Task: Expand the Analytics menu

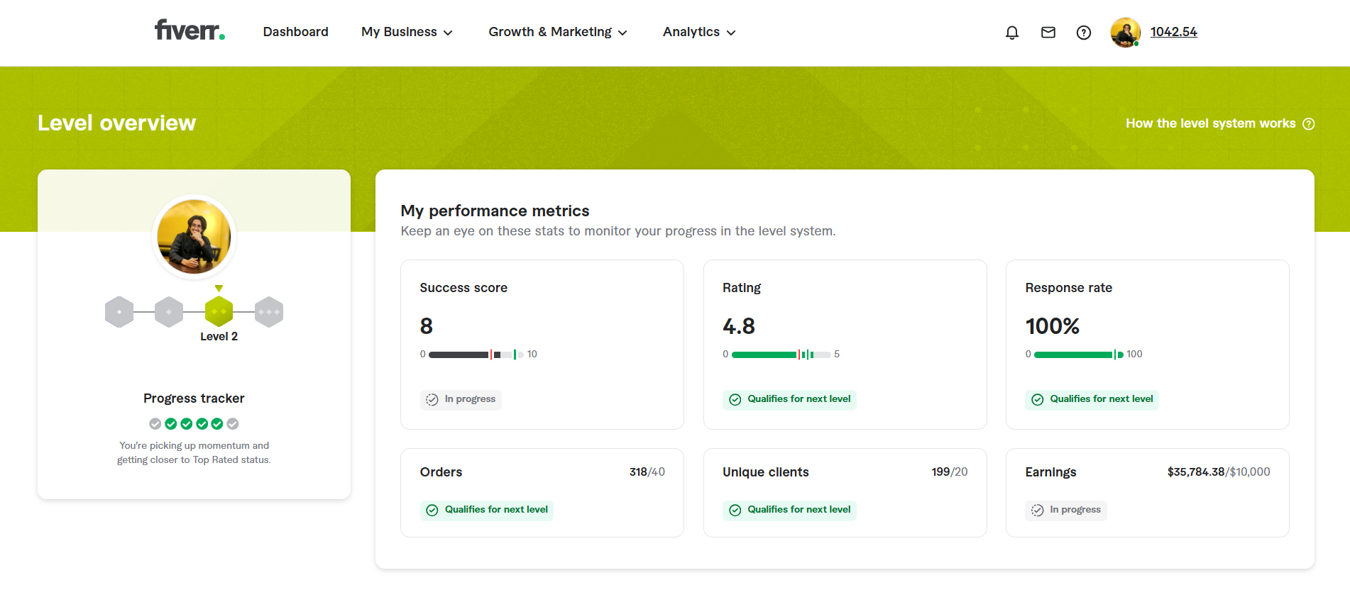Action: click(x=699, y=32)
